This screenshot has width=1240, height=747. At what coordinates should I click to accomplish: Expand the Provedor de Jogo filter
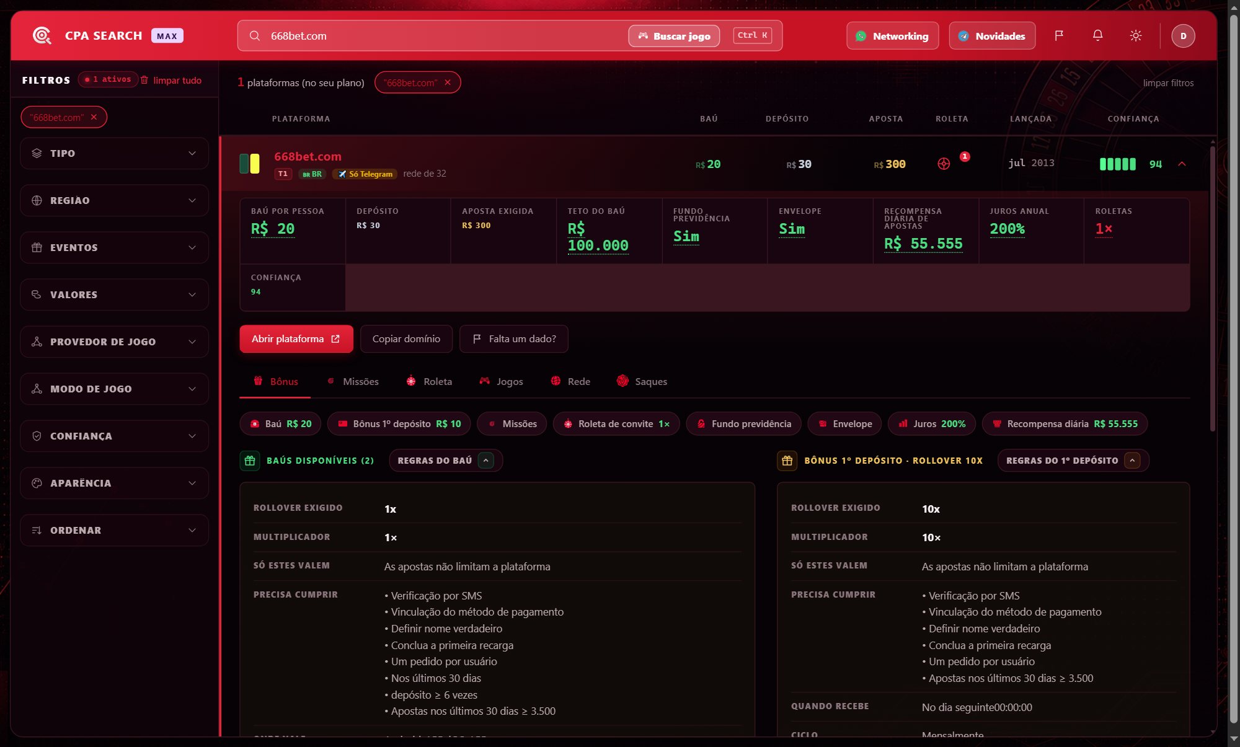coord(114,342)
